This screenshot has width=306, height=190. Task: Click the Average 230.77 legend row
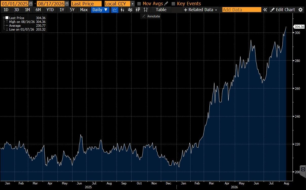[x=25, y=26]
